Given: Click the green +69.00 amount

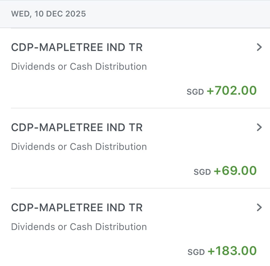Looking at the screenshot, I should coord(235,171).
